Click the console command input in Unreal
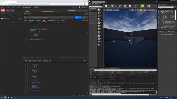Viewport: 177px width, 99px height. tap(121, 95)
